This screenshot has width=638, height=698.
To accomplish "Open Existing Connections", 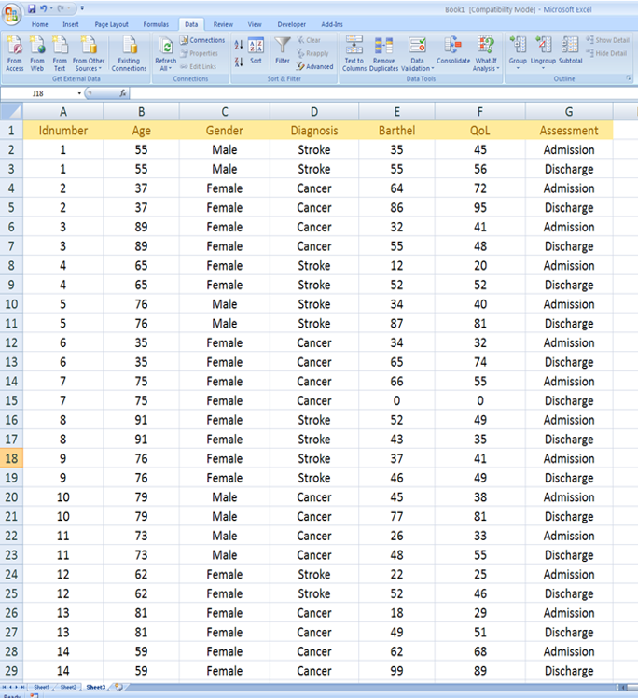I will point(129,52).
